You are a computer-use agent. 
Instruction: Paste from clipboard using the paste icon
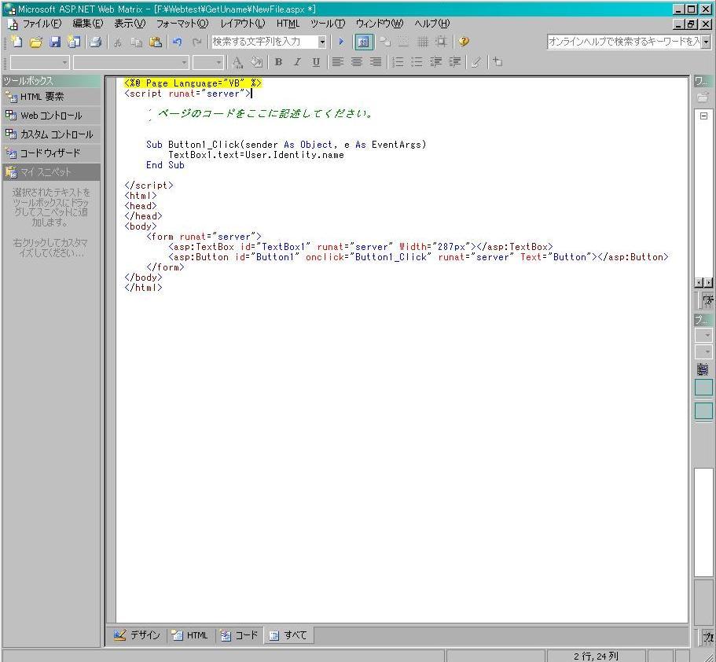point(156,42)
